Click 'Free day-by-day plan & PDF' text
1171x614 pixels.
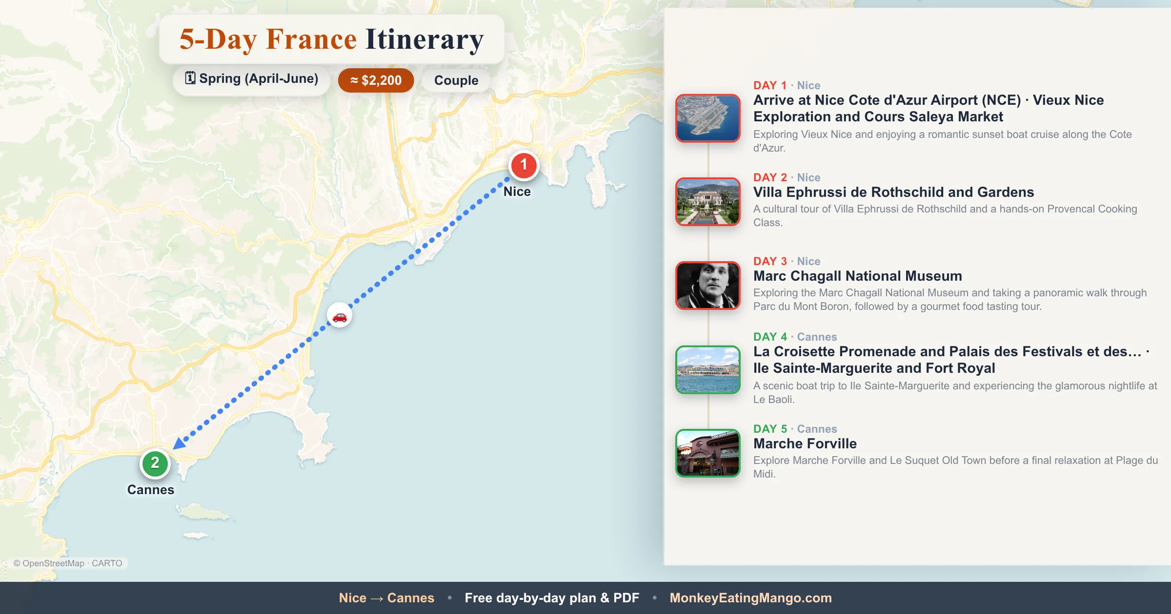pos(552,598)
